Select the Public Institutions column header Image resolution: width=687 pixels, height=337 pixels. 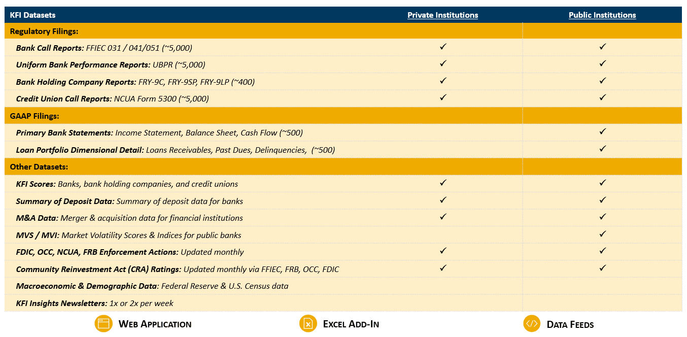(602, 15)
